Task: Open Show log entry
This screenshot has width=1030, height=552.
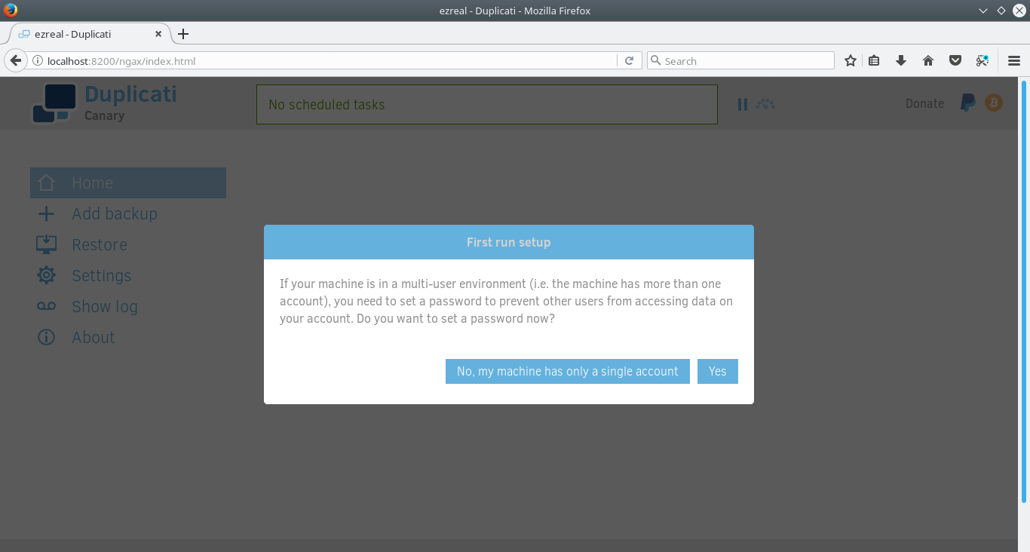Action: tap(105, 307)
